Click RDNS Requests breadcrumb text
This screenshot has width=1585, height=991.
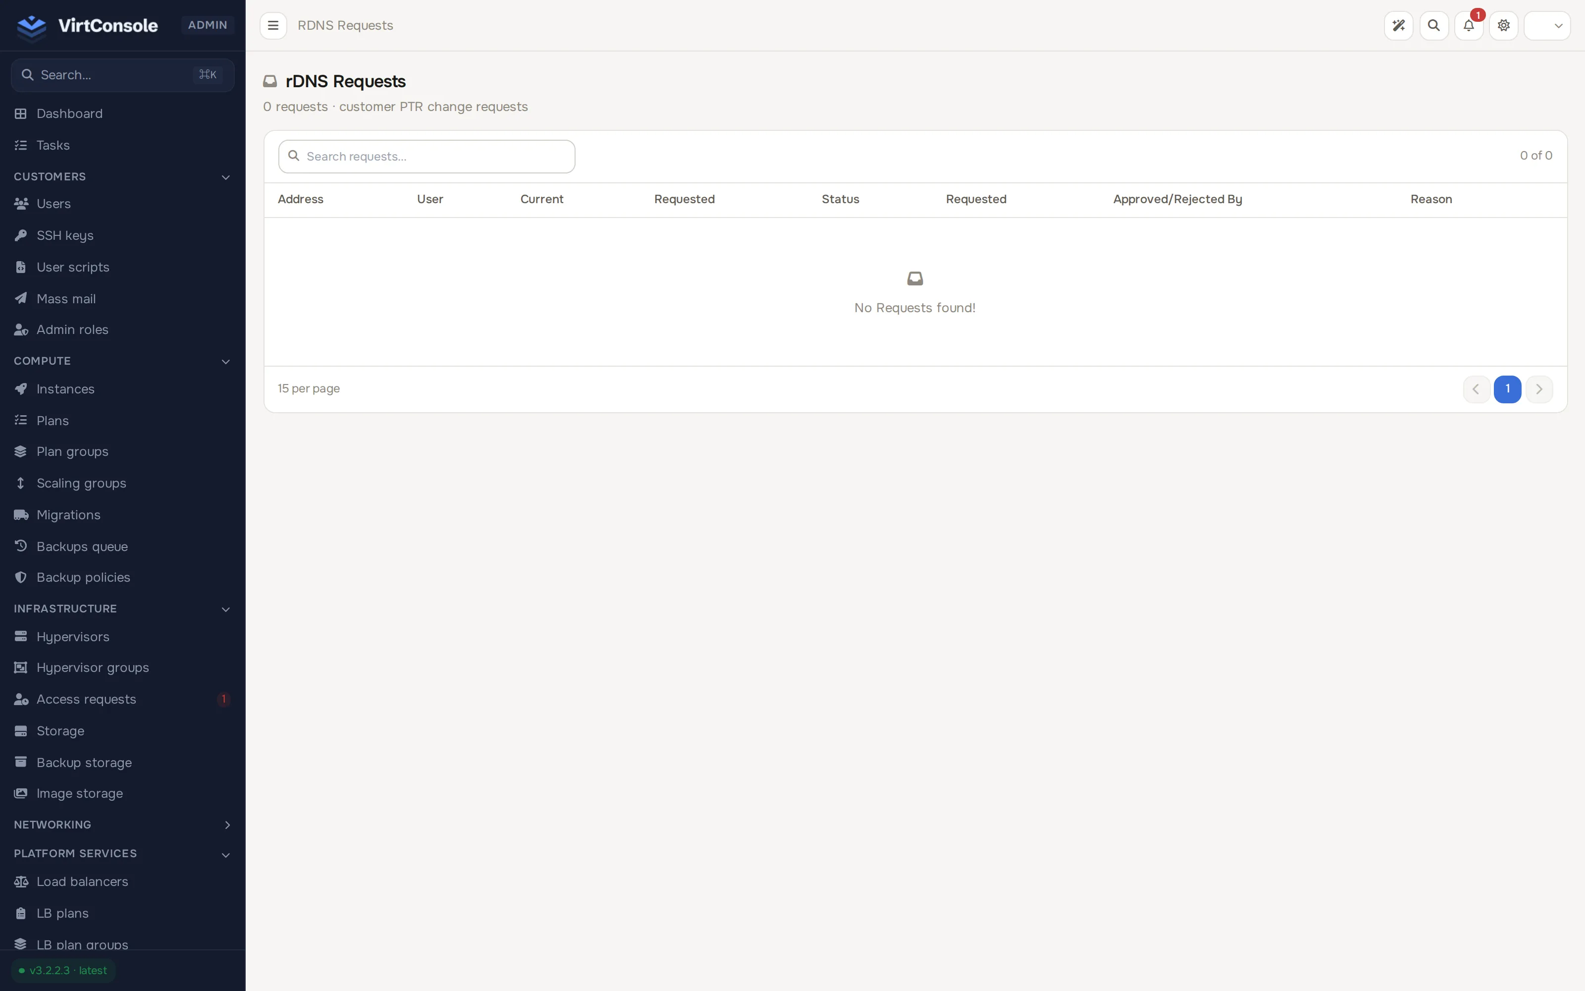coord(345,26)
